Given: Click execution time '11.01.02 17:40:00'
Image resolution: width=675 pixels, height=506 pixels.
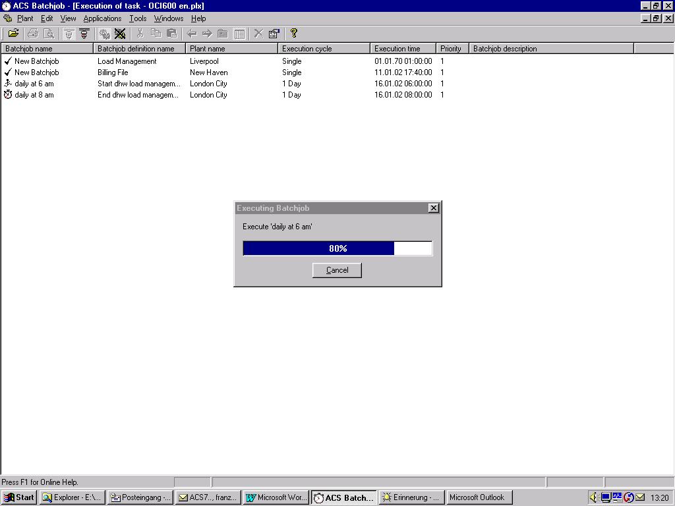Looking at the screenshot, I should [403, 72].
